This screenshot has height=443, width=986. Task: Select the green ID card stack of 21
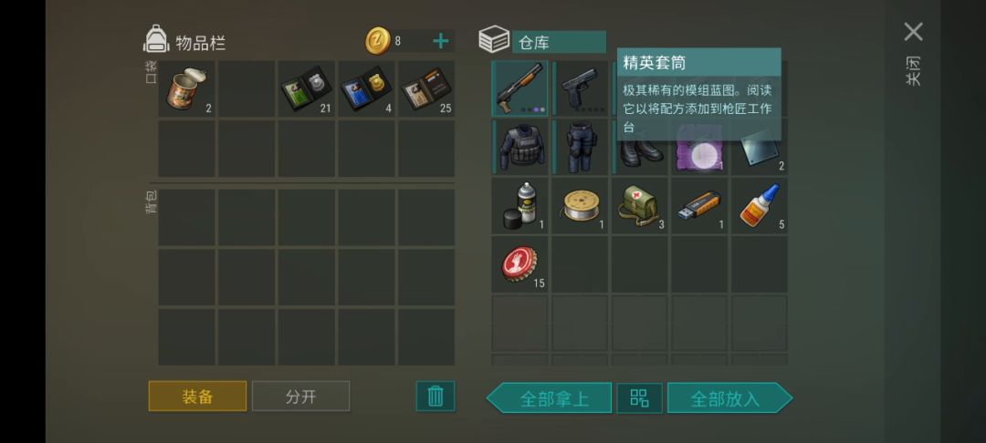coord(306,88)
